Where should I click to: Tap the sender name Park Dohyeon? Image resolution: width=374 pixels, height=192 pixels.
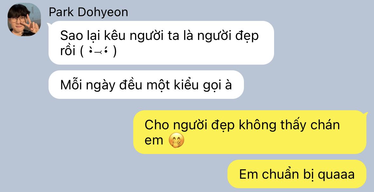click(x=88, y=12)
